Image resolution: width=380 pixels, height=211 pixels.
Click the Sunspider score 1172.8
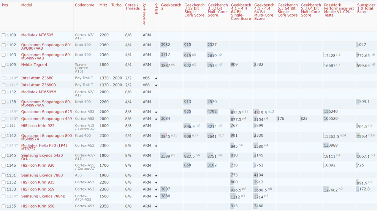pyautogui.click(x=363, y=189)
